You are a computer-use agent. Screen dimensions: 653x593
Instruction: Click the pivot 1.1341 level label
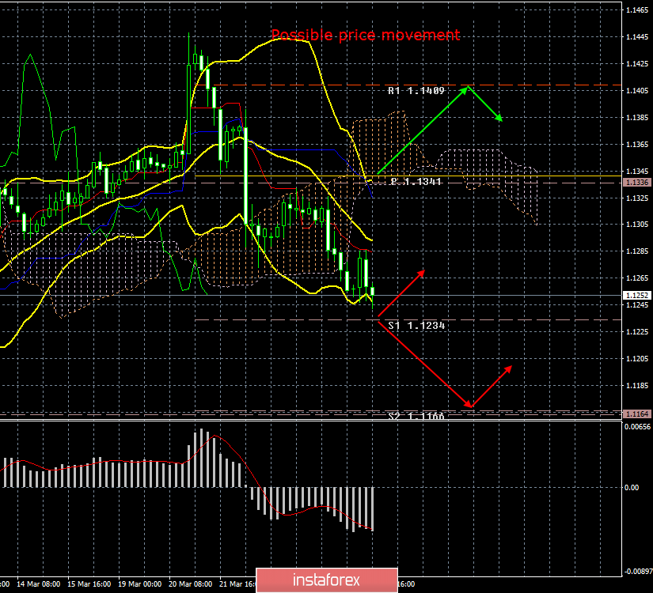click(x=416, y=181)
